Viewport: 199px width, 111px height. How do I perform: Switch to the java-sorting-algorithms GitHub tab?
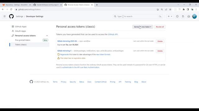pyautogui.click(x=48, y=5)
